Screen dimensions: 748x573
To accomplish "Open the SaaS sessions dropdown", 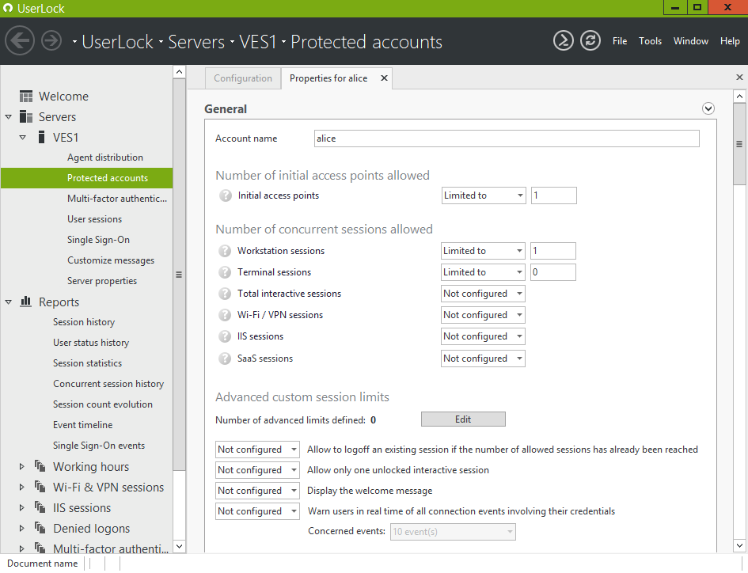I will pyautogui.click(x=484, y=359).
